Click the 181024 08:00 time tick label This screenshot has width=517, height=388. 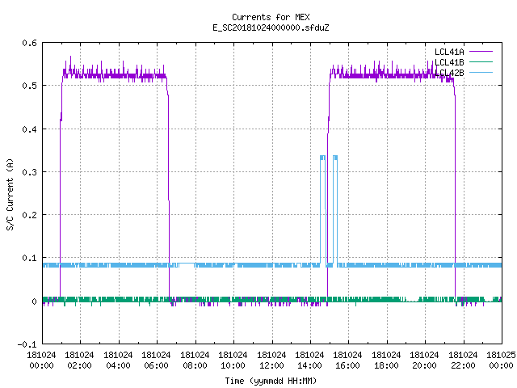pyautogui.click(x=195, y=361)
